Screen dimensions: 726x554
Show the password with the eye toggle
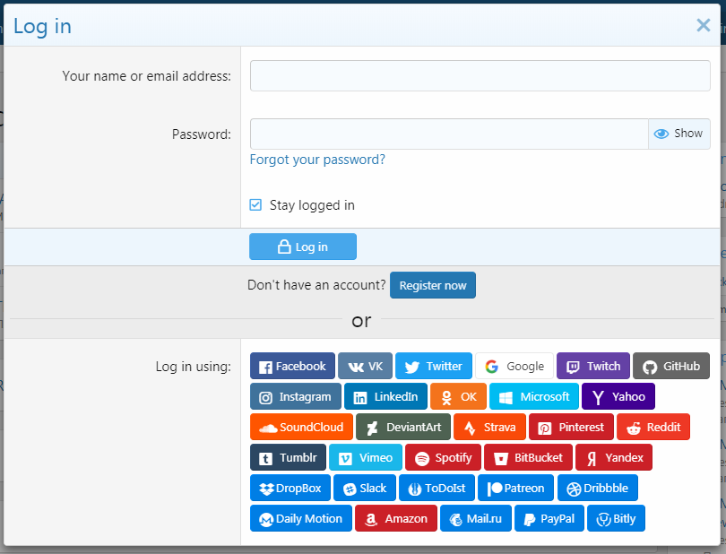point(678,134)
